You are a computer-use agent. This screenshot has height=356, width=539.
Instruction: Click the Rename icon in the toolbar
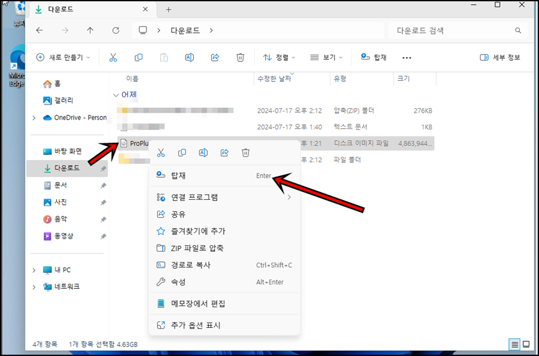click(x=189, y=58)
